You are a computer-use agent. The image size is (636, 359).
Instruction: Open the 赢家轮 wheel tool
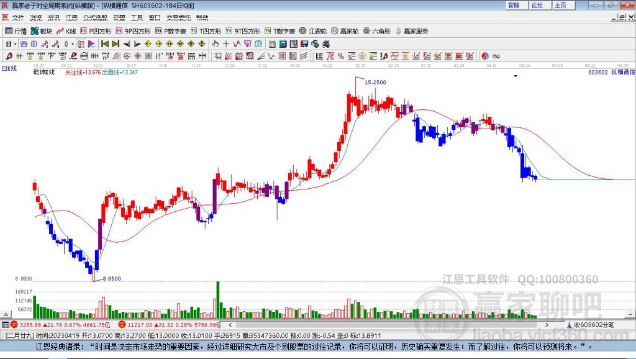[345, 31]
